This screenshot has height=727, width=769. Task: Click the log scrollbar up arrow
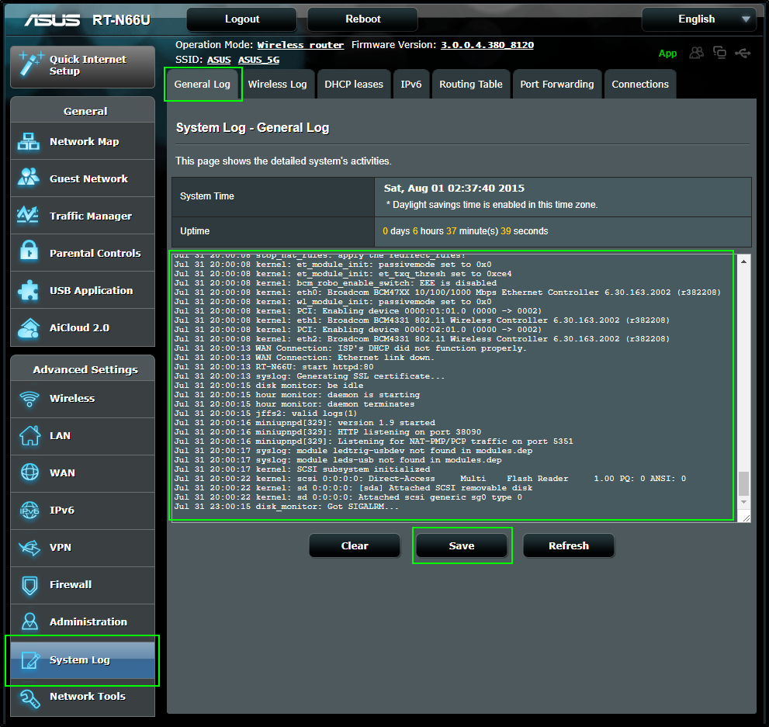(743, 261)
